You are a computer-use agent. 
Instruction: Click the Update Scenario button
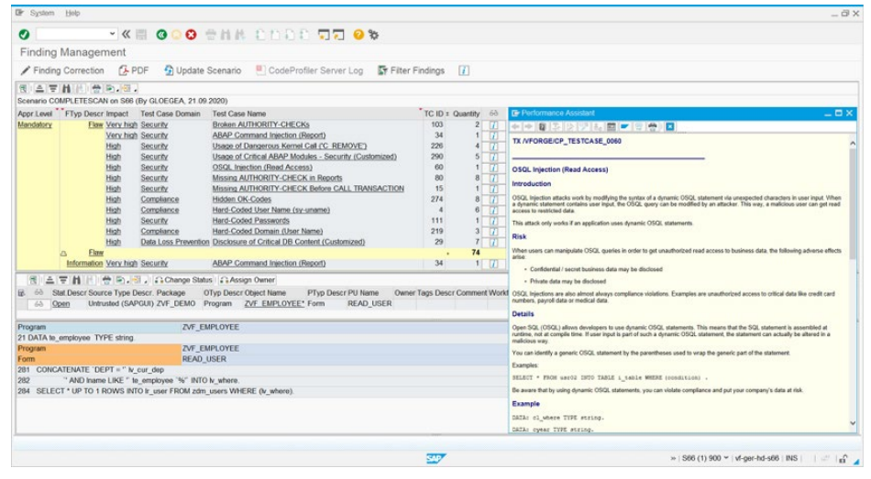[x=203, y=71]
